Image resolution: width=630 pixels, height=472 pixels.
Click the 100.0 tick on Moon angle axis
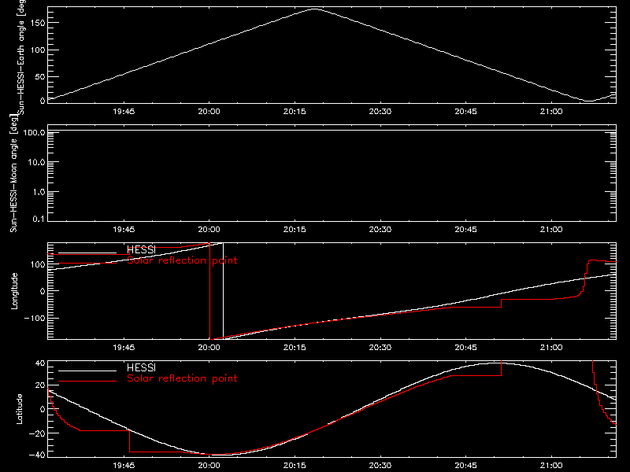(x=34, y=132)
